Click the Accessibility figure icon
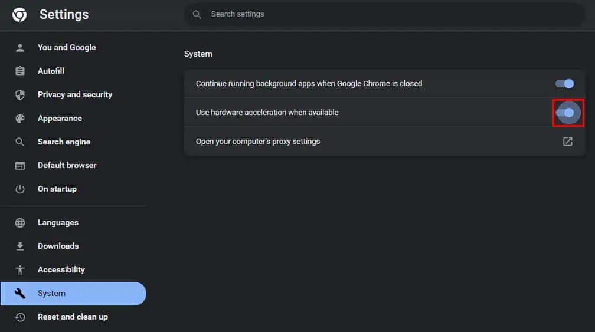 tap(20, 270)
